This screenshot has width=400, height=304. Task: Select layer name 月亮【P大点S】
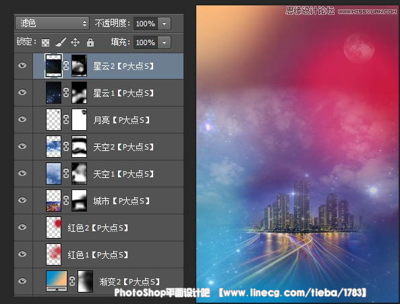(x=121, y=120)
